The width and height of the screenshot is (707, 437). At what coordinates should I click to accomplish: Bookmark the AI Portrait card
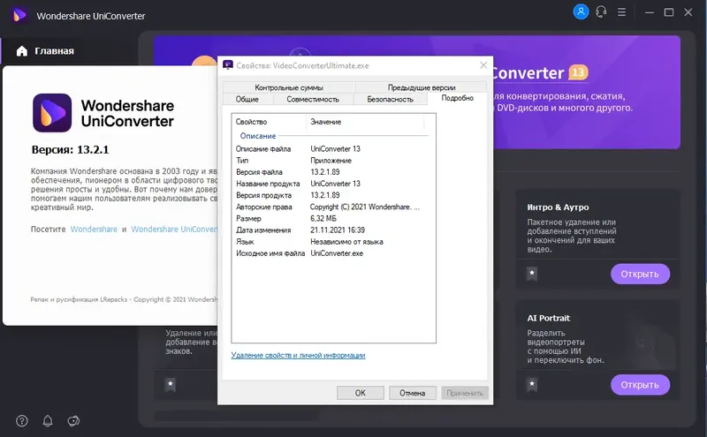tap(532, 384)
